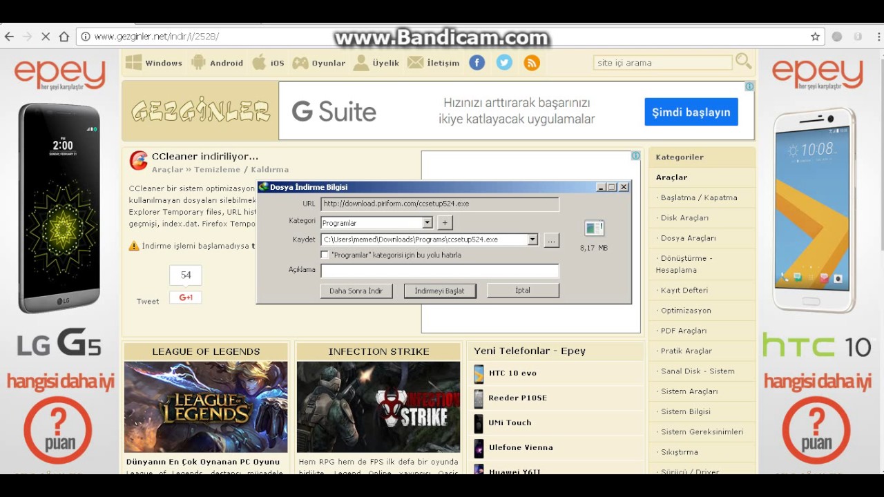Click the 'Temizleme / Kaldırma' breadcrumb link
Image resolution: width=884 pixels, height=497 pixels.
point(241,170)
